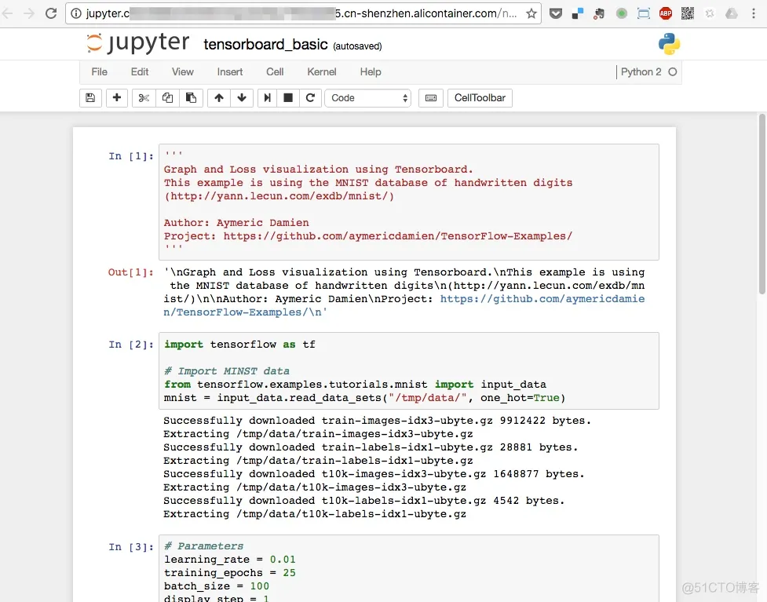Viewport: 767px width, 602px height.
Task: Click the CellToolbar button
Action: pos(480,98)
